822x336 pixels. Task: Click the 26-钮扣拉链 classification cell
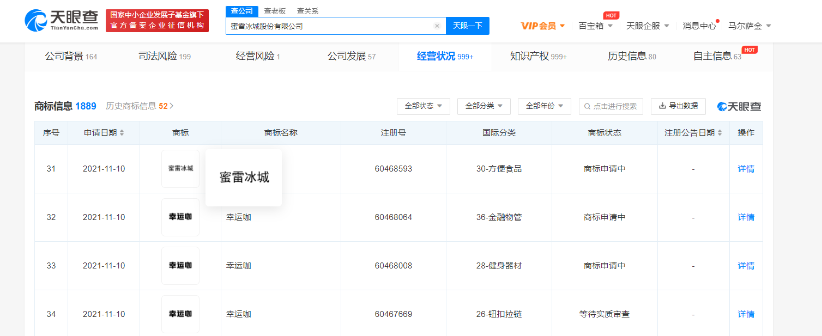tap(499, 314)
